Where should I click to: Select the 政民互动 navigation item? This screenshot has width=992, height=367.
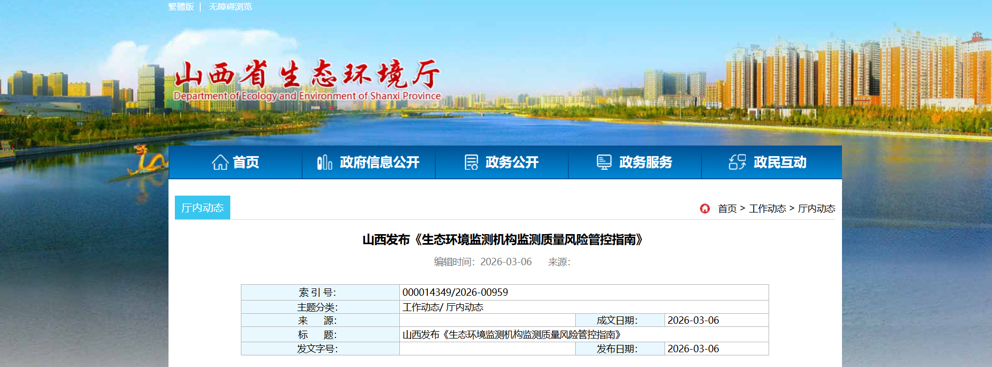pos(780,162)
